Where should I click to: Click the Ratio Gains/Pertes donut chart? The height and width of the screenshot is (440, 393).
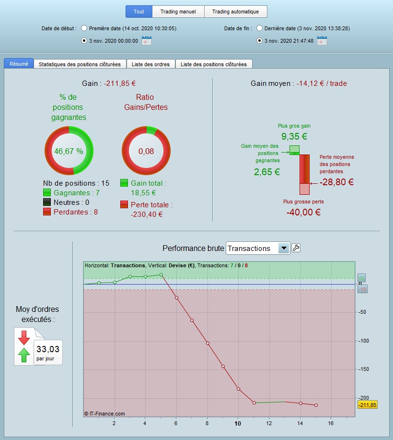point(146,151)
